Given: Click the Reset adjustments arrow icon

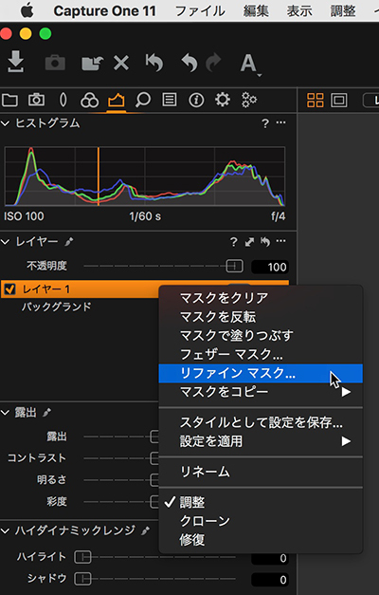Looking at the screenshot, I should 154,63.
